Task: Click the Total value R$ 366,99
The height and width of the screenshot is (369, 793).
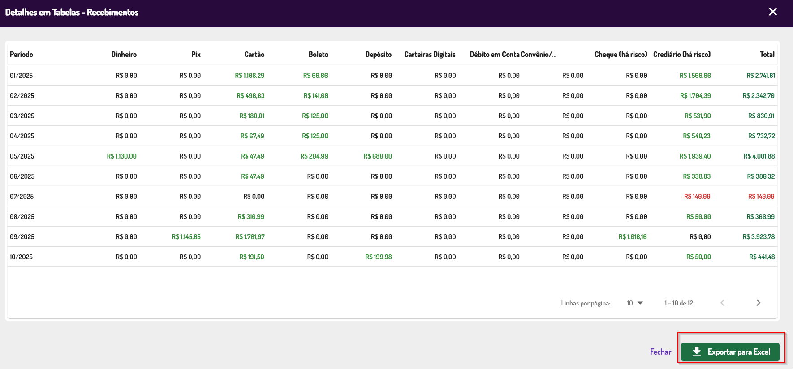Action: coord(761,217)
